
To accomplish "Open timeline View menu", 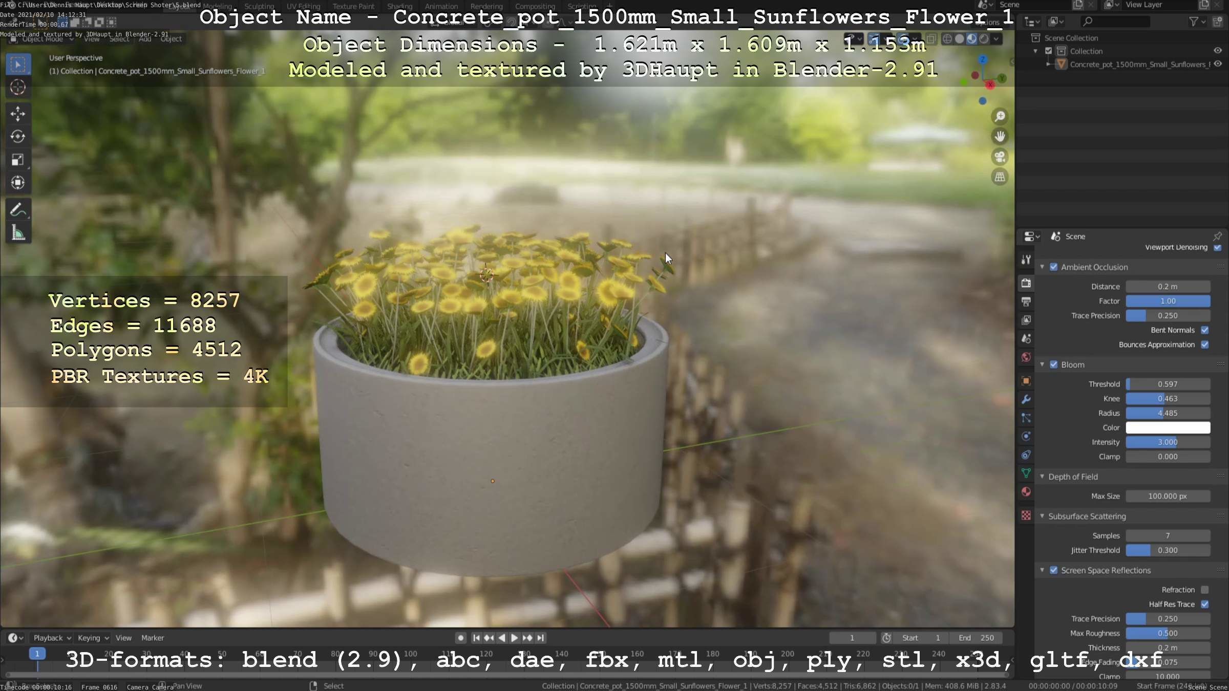I will 123,638.
